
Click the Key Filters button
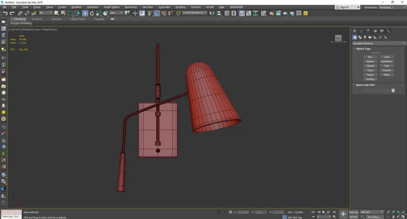coord(374,217)
